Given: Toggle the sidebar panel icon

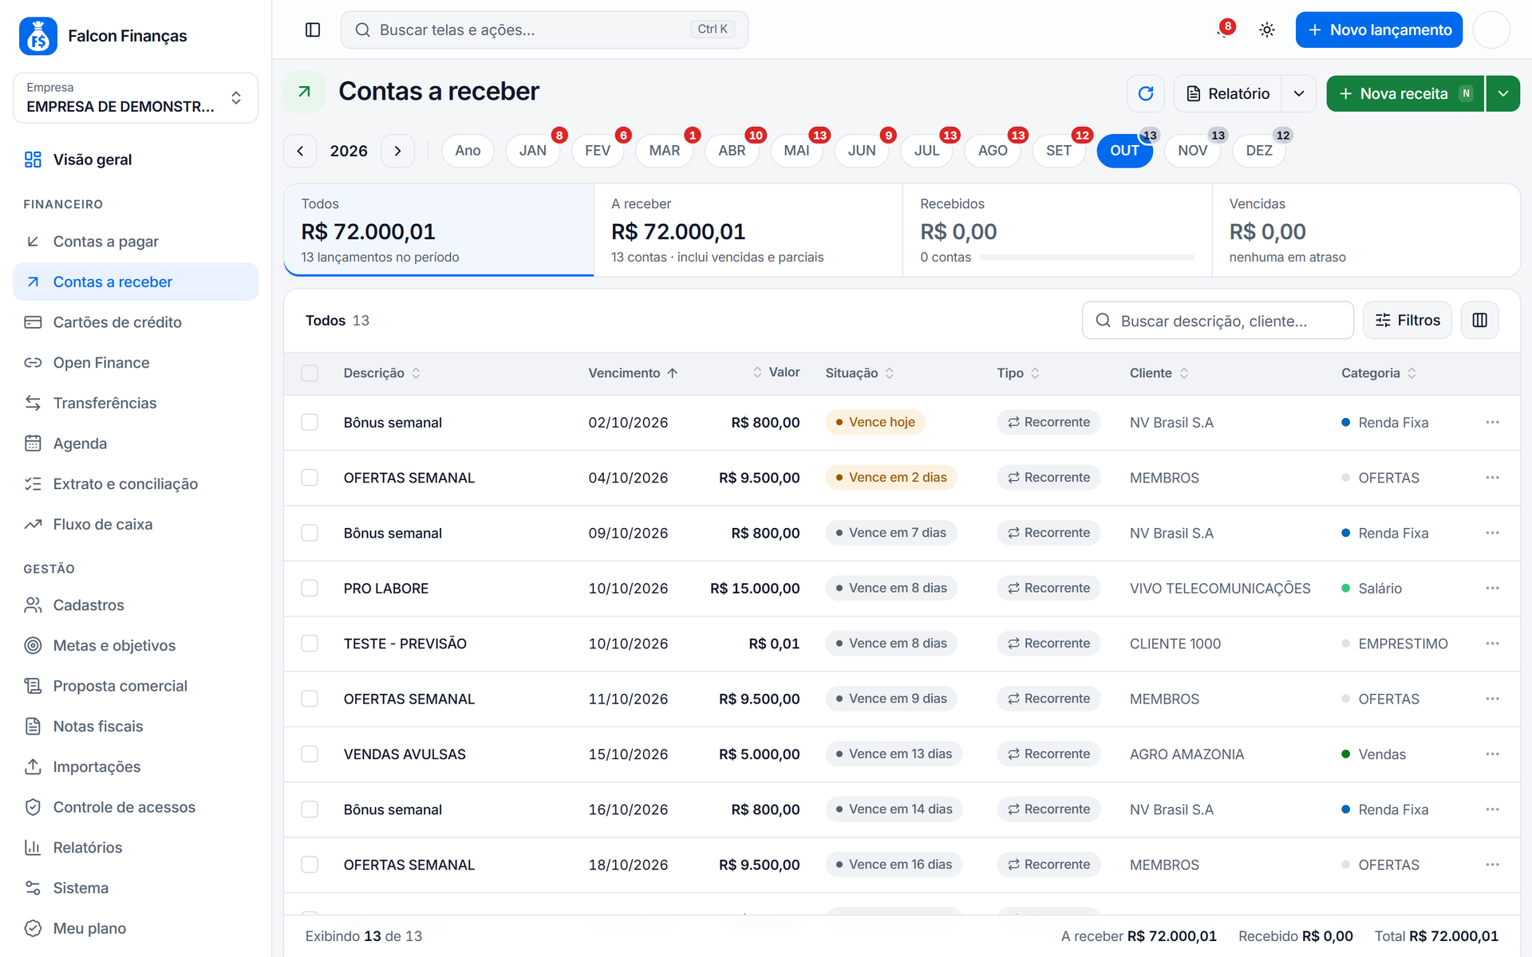Looking at the screenshot, I should click(x=313, y=30).
